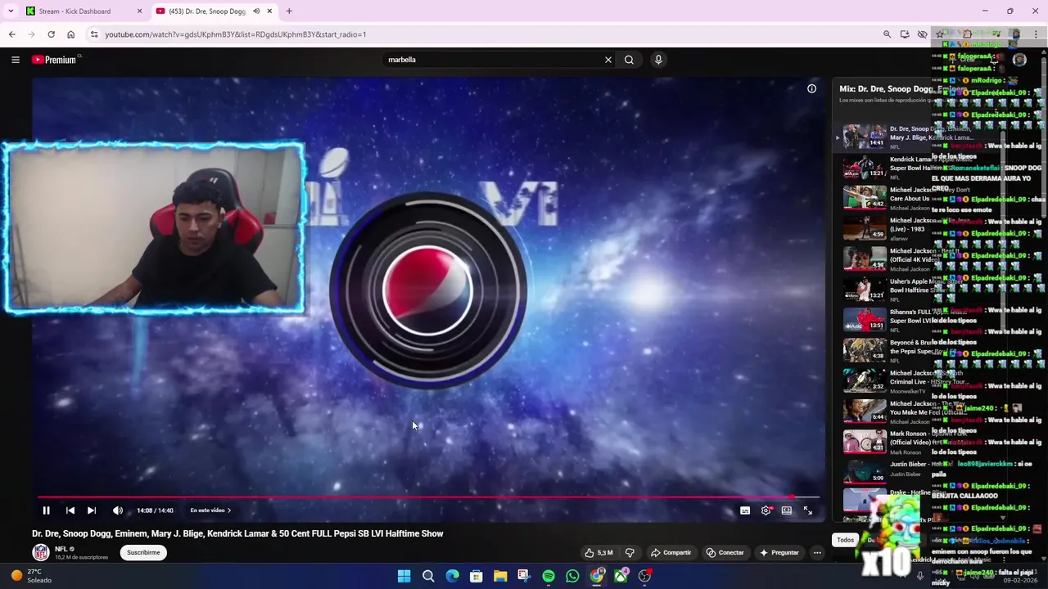Open Windows Start menu
The image size is (1048, 589).
[x=404, y=577]
